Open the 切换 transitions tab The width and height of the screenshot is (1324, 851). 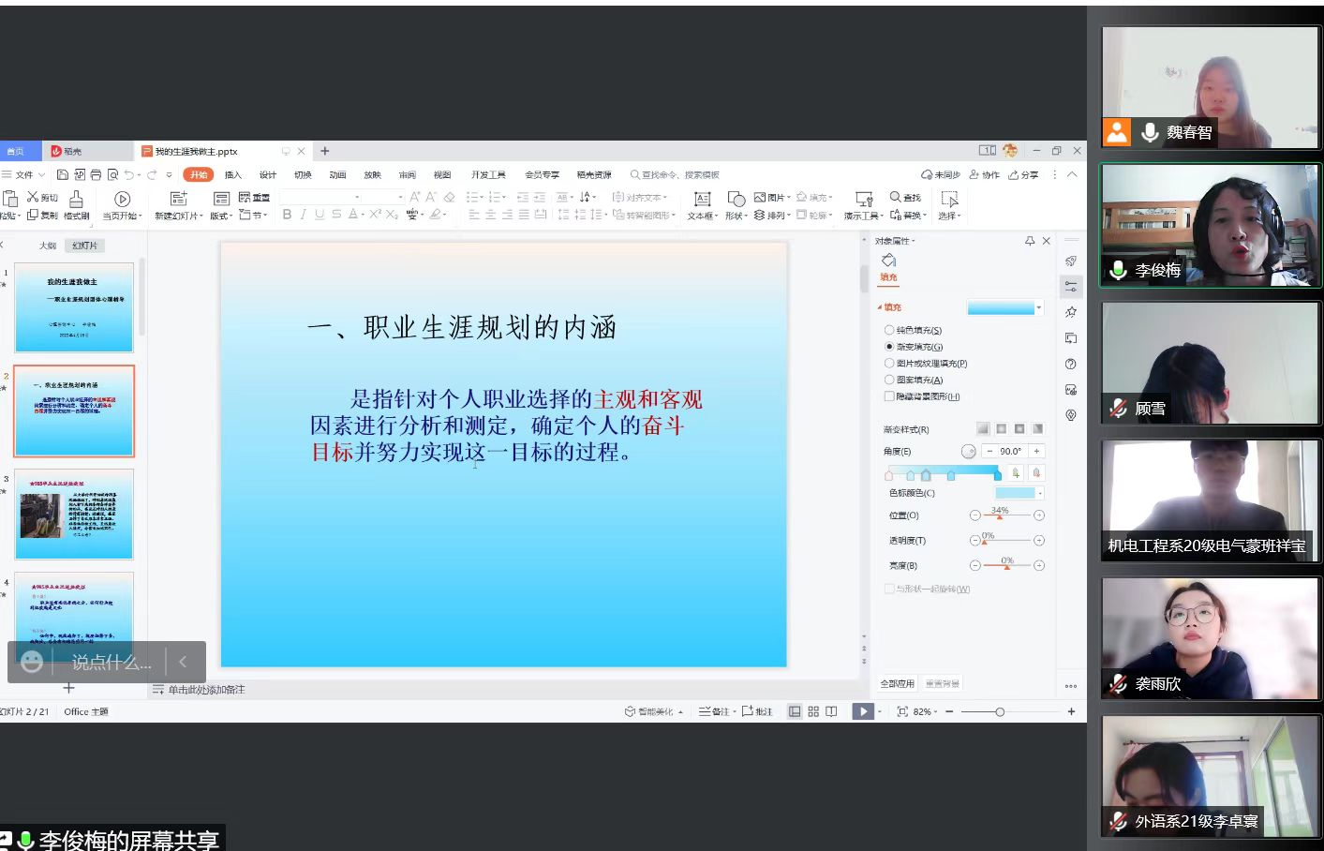[303, 174]
